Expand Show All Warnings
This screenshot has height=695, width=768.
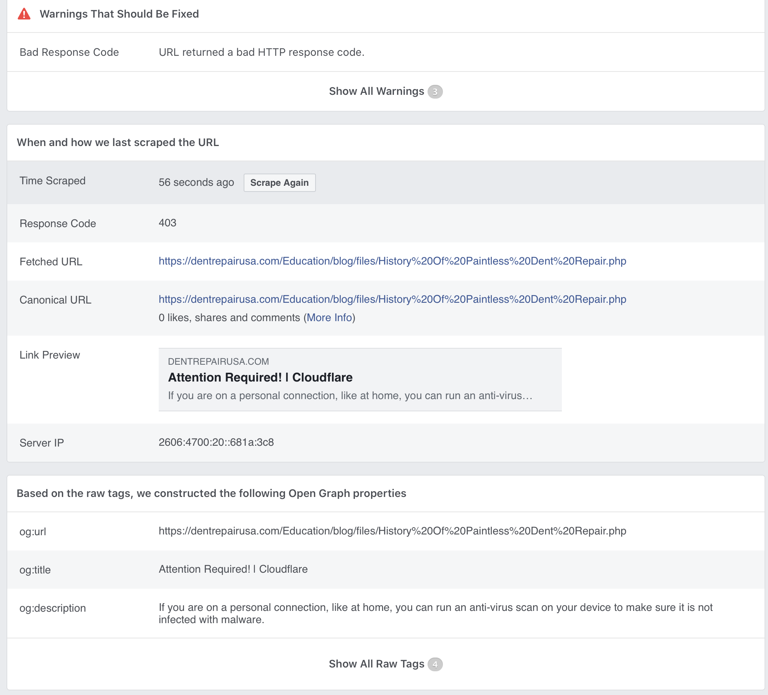coord(376,91)
